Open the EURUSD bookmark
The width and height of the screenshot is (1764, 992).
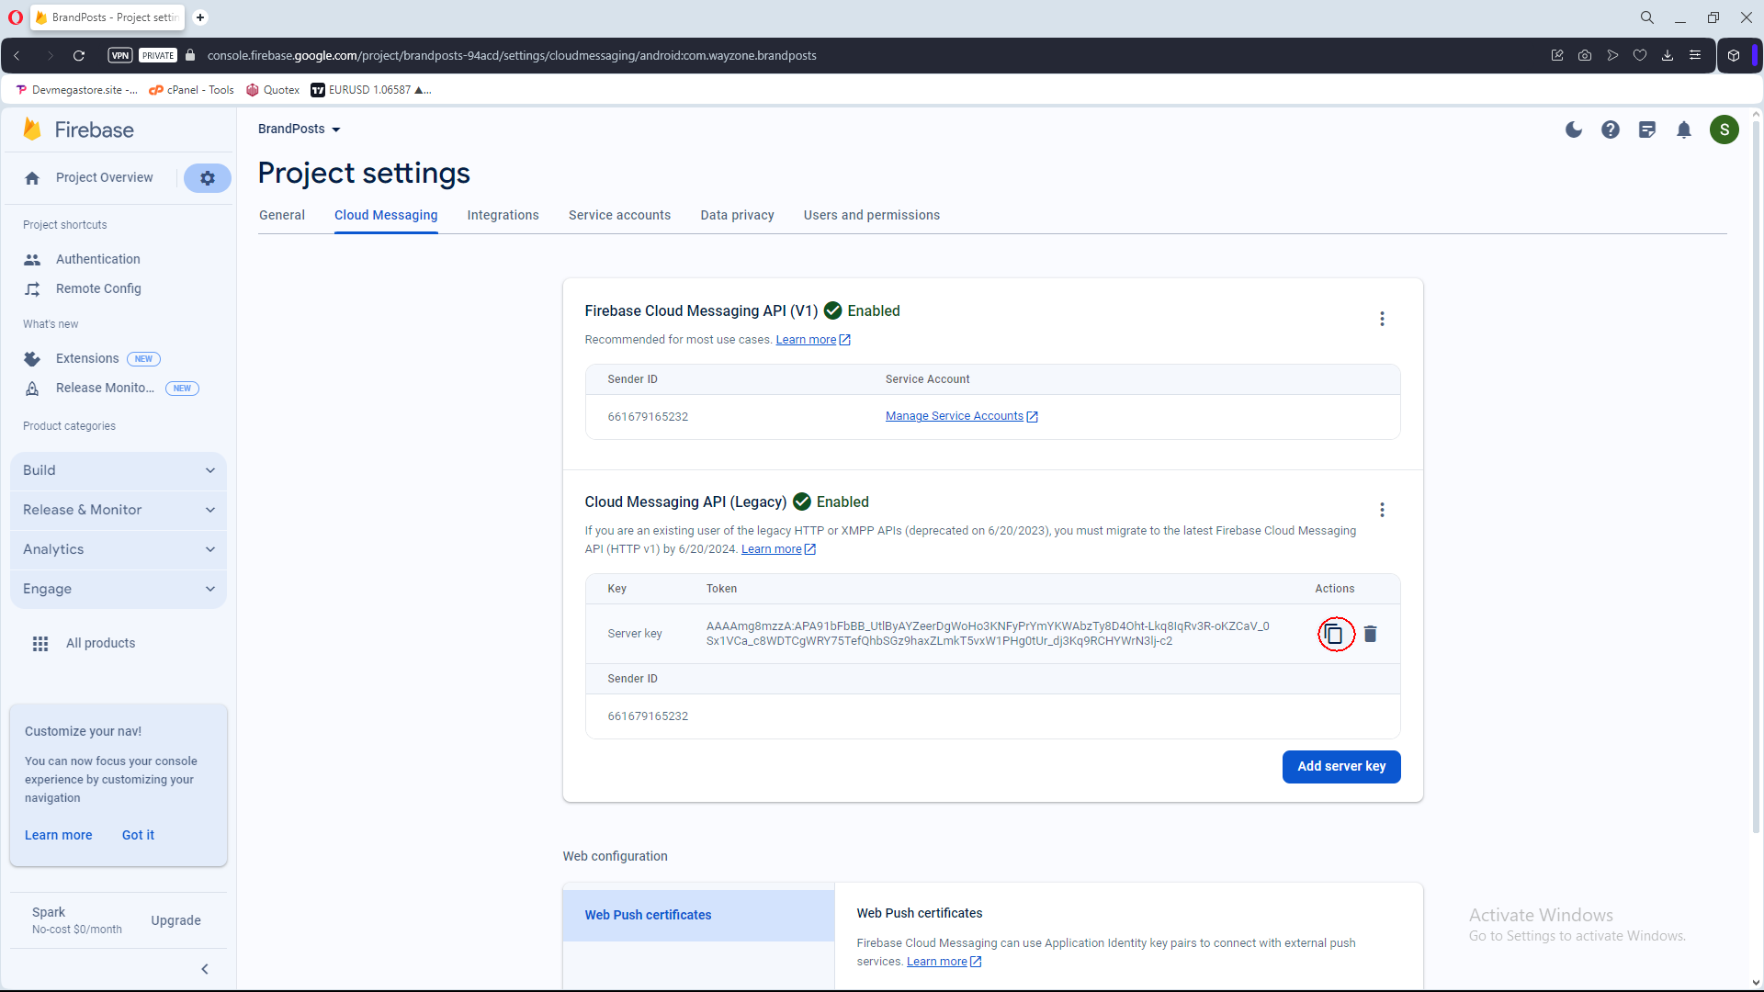pos(371,90)
